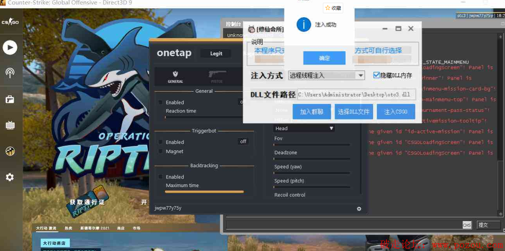Click the onetap username jwpw77y75y
Viewport: 505px width, 251px height.
click(x=168, y=208)
